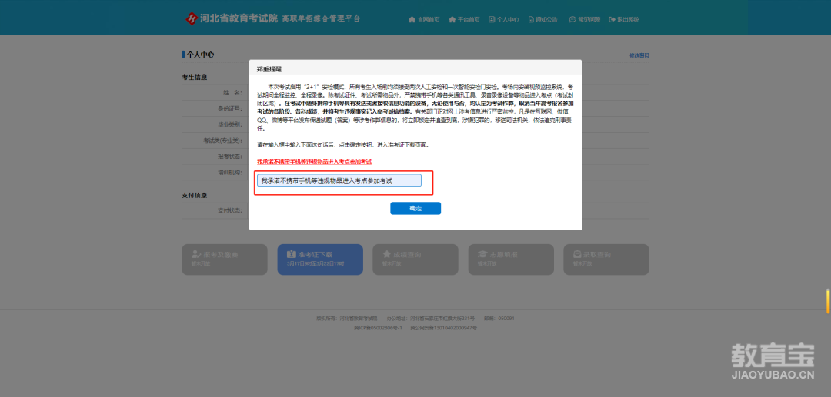Open the 志愿填报 card
This screenshot has height=397, width=831.
511,260
